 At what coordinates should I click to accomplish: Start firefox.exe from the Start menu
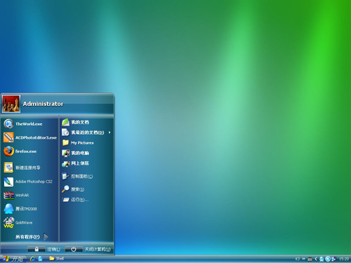coord(29,152)
